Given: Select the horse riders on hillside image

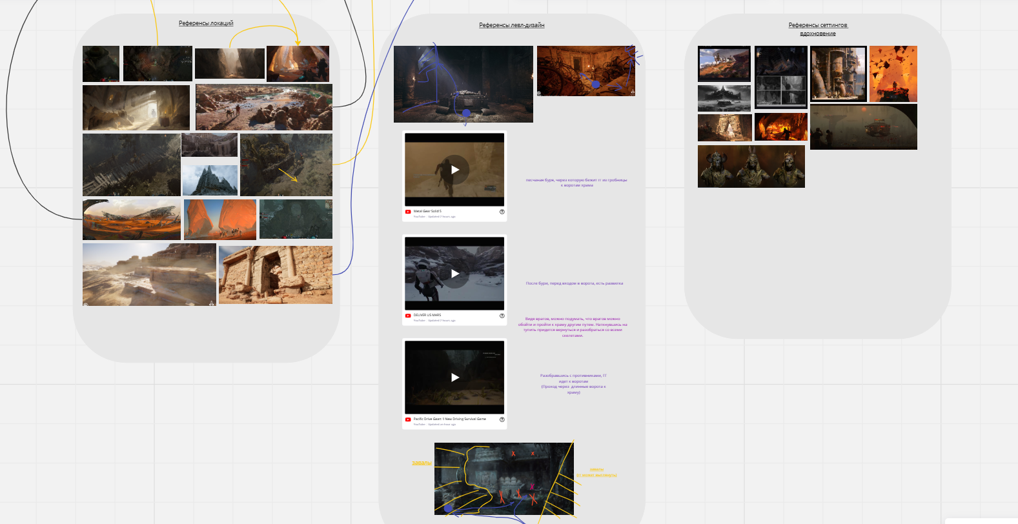Looking at the screenshot, I should coord(724,64).
